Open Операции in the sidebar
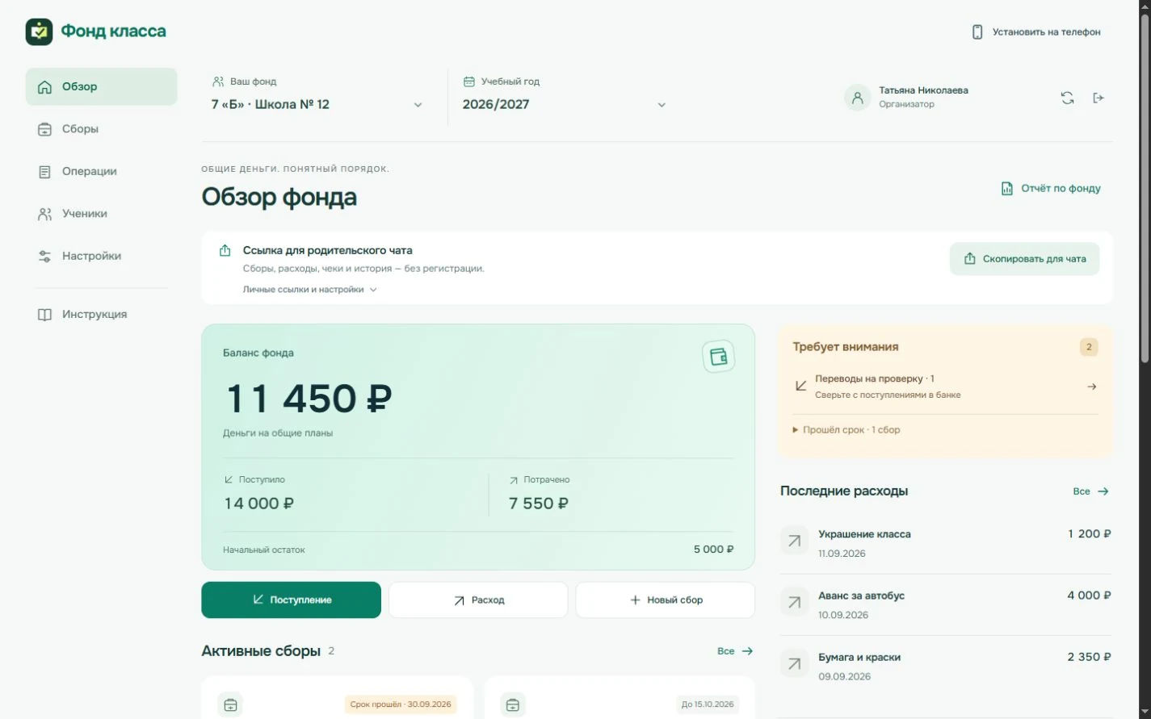Screen dimensions: 1151x719 (x=101, y=171)
